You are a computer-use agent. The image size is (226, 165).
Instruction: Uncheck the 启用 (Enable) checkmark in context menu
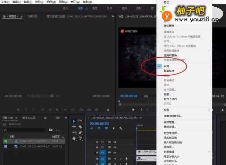tap(160, 66)
